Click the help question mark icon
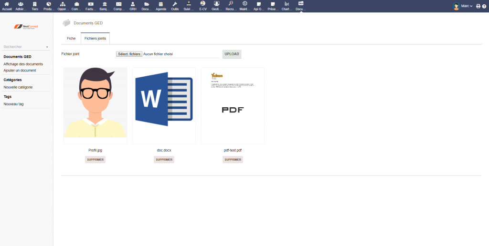 (x=484, y=6)
